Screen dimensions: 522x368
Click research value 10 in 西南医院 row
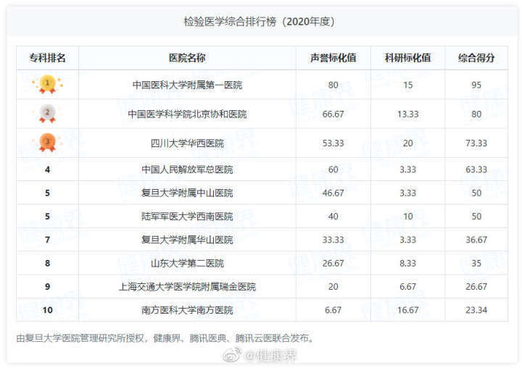pyautogui.click(x=407, y=217)
